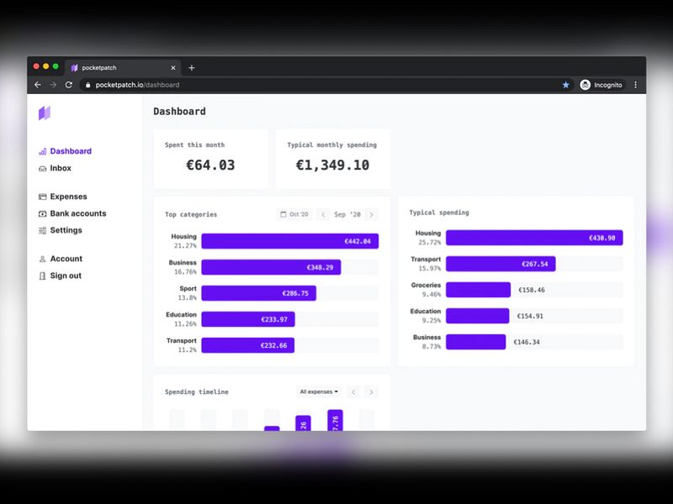The height and width of the screenshot is (504, 673).
Task: Click the tallest Spending timeline bar
Action: (335, 421)
